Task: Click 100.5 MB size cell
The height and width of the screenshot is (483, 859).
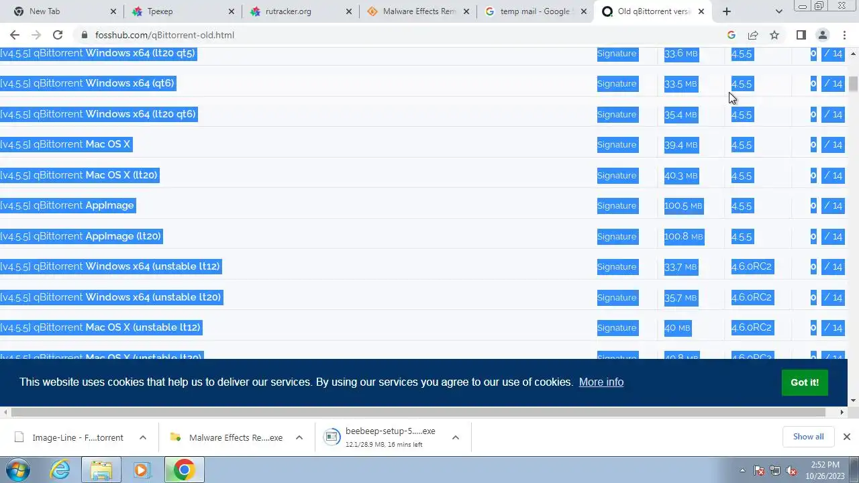Action: pos(683,206)
